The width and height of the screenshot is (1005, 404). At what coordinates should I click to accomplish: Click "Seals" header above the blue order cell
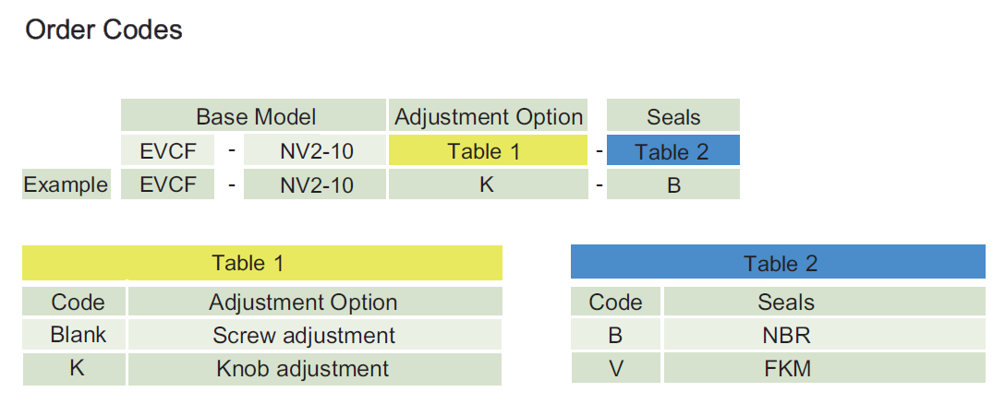click(x=673, y=117)
